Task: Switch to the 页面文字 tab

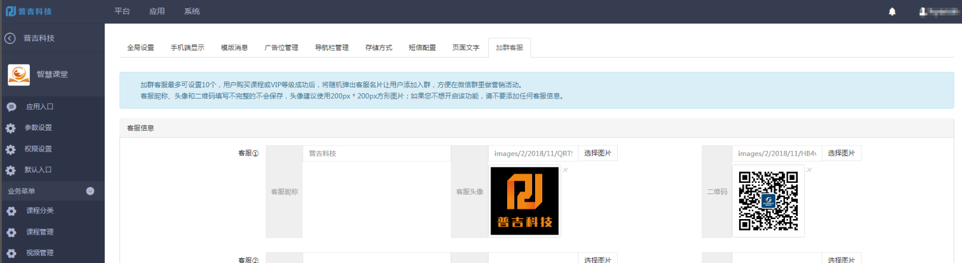Action: pos(466,47)
